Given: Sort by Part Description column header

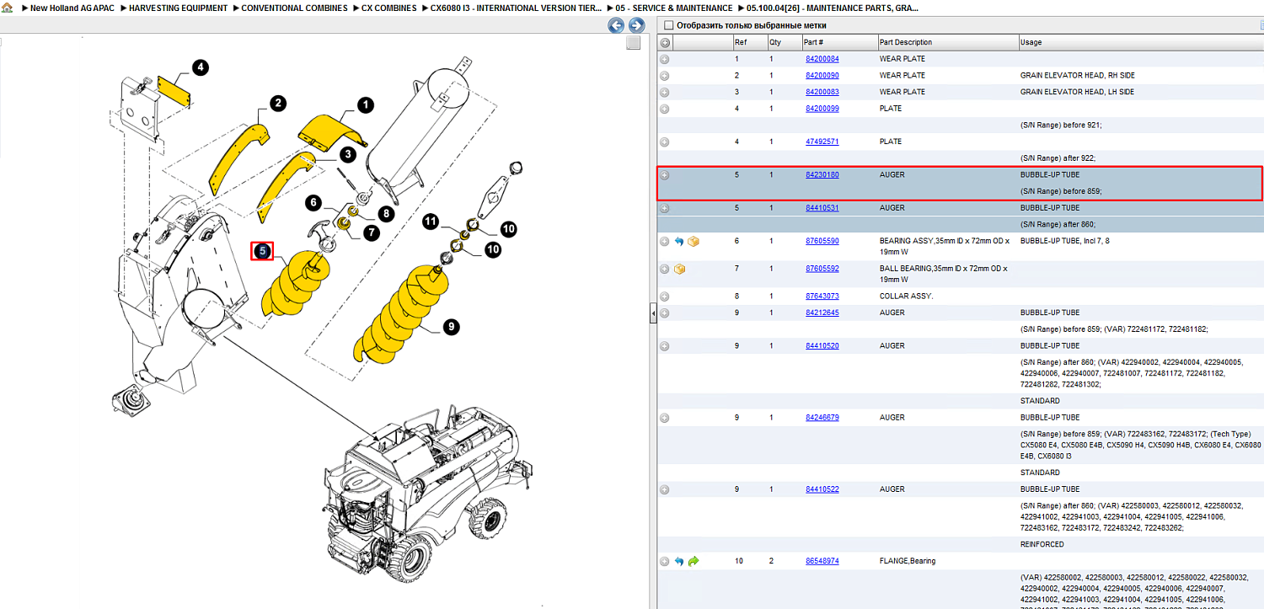Looking at the screenshot, I should [x=906, y=42].
